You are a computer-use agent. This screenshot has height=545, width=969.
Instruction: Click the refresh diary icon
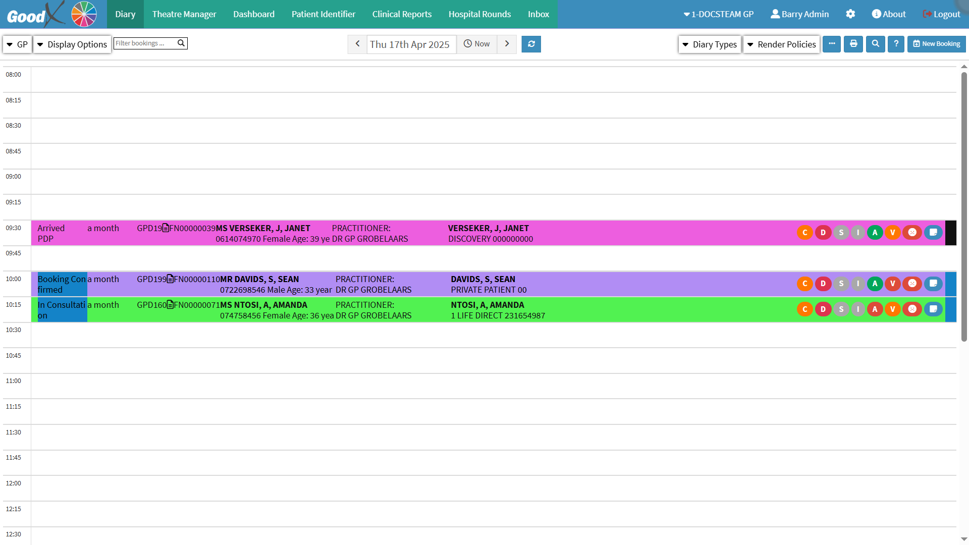pos(531,44)
